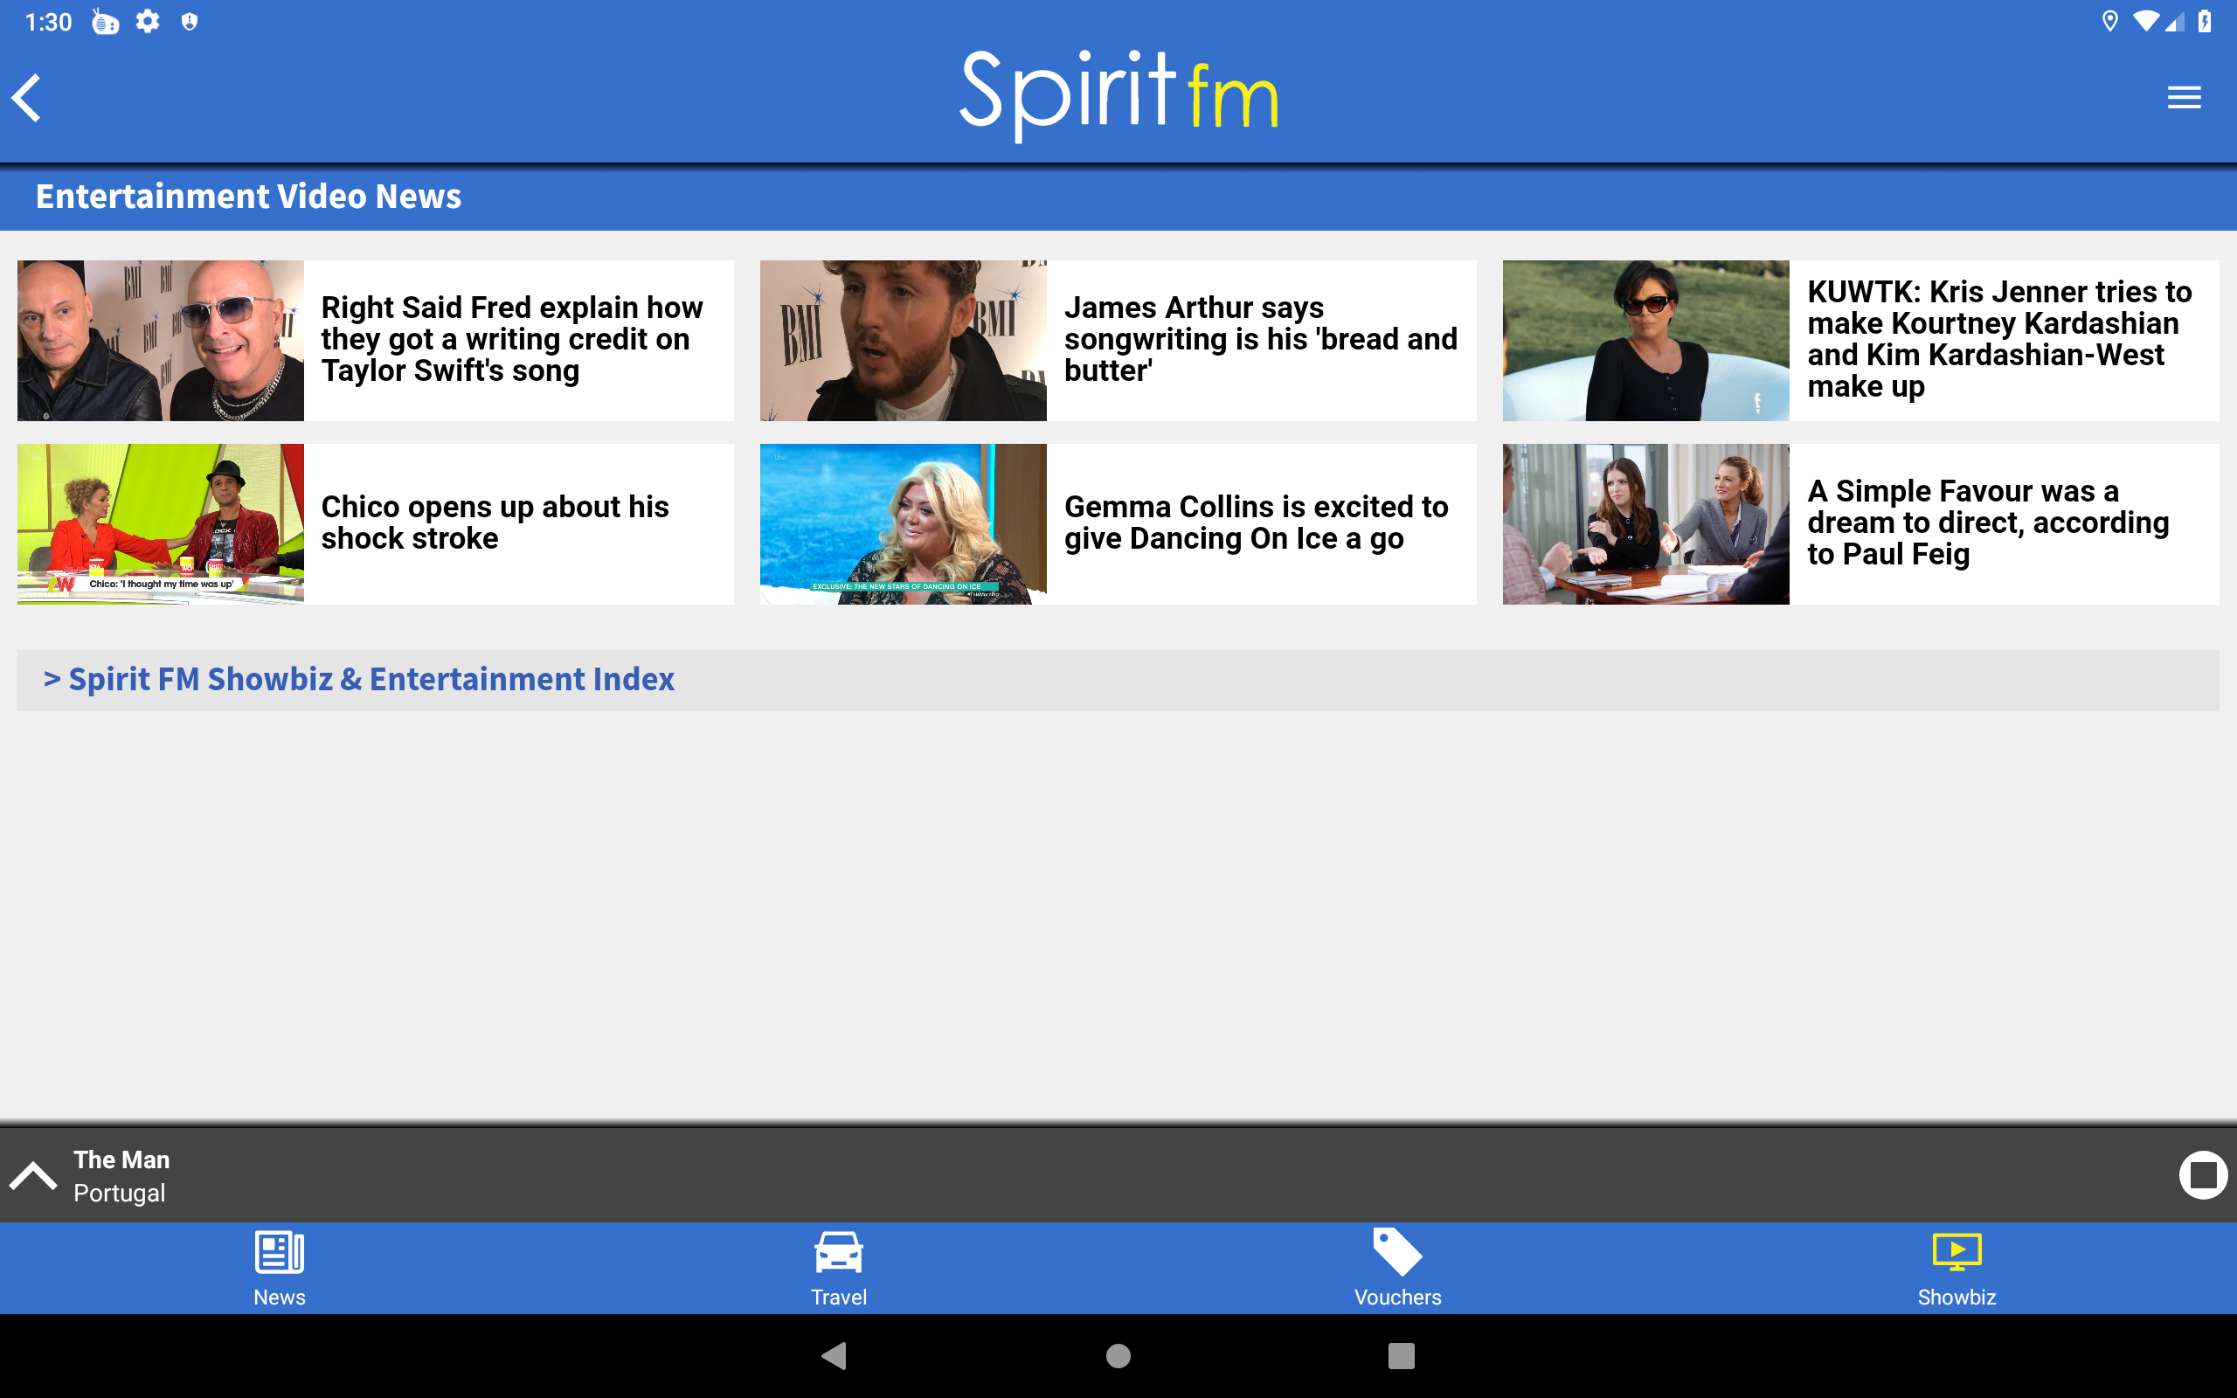2237x1398 pixels.
Task: Open Kris Jenner KUWTK story headline
Action: coord(2001,339)
